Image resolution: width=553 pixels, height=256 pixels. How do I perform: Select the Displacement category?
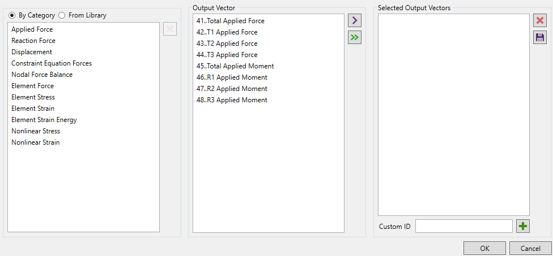click(32, 52)
